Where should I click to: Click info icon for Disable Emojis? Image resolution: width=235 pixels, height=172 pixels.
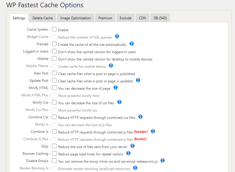[163, 160]
